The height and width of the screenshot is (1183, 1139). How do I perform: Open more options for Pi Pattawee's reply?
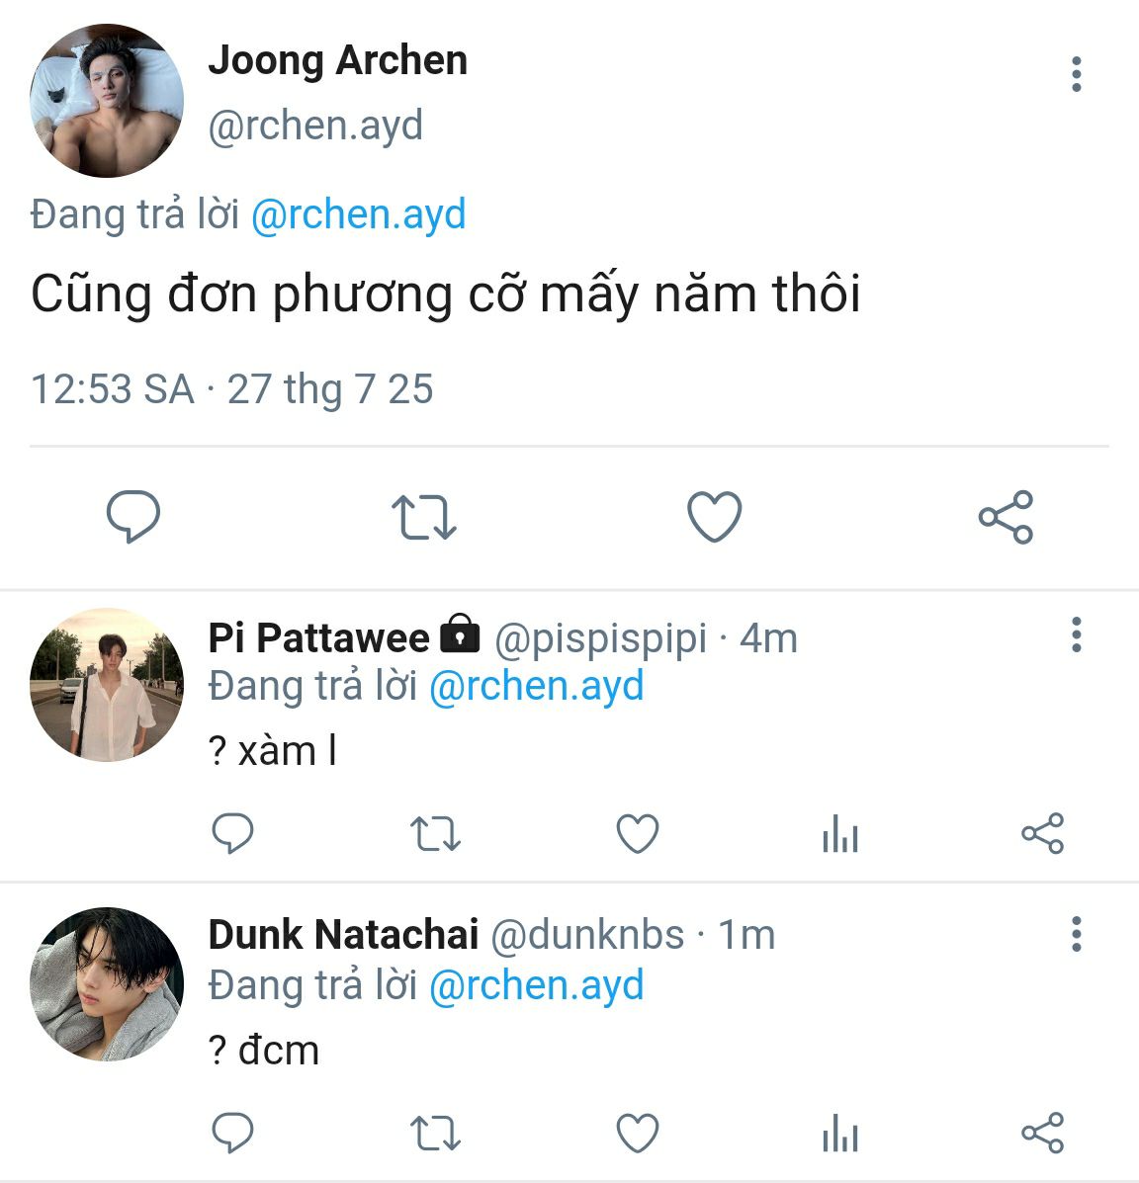(1076, 634)
